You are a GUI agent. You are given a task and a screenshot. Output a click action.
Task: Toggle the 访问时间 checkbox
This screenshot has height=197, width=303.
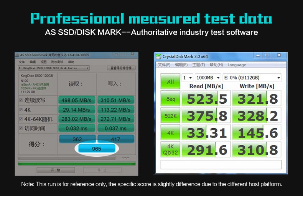pos(21,128)
